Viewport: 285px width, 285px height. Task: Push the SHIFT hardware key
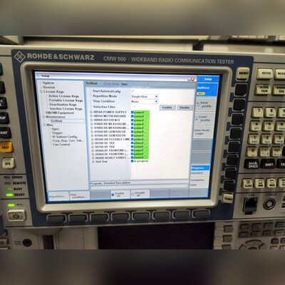click(x=268, y=165)
